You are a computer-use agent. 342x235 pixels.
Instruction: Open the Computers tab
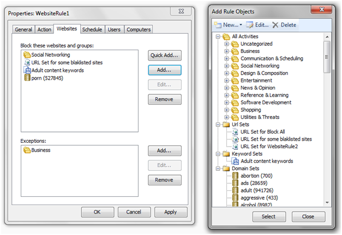[139, 29]
